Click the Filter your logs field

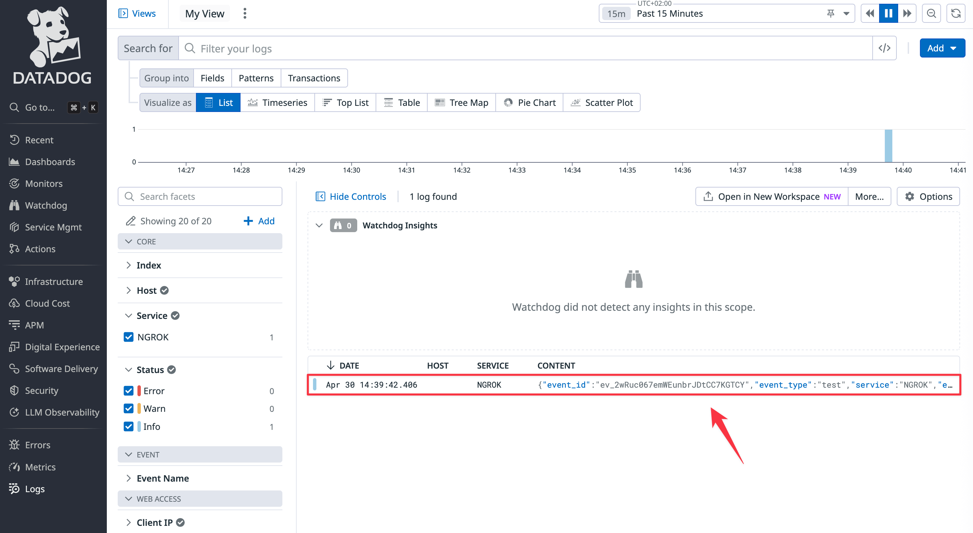340,48
